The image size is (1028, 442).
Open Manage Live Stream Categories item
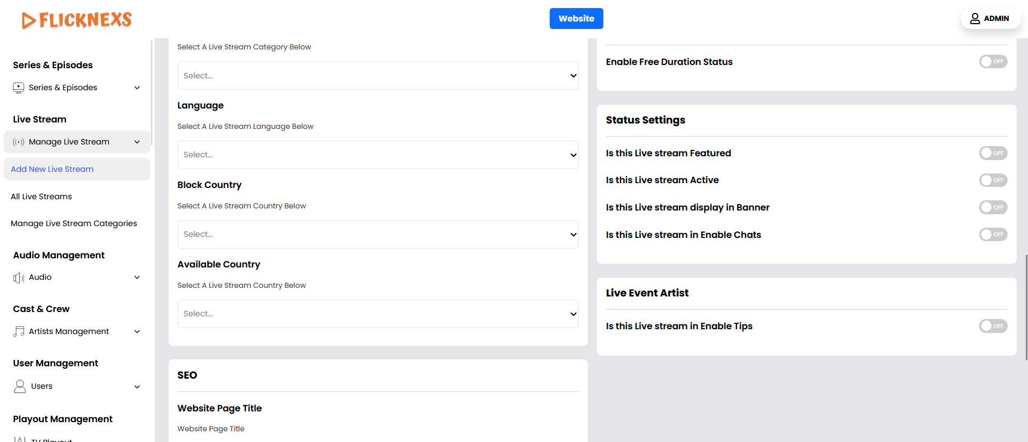coord(74,223)
